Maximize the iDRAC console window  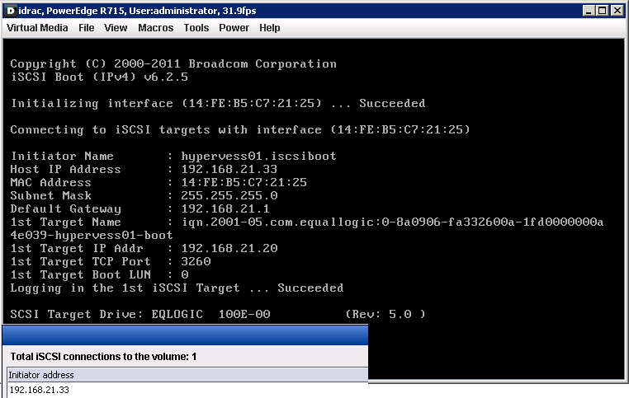pos(603,10)
